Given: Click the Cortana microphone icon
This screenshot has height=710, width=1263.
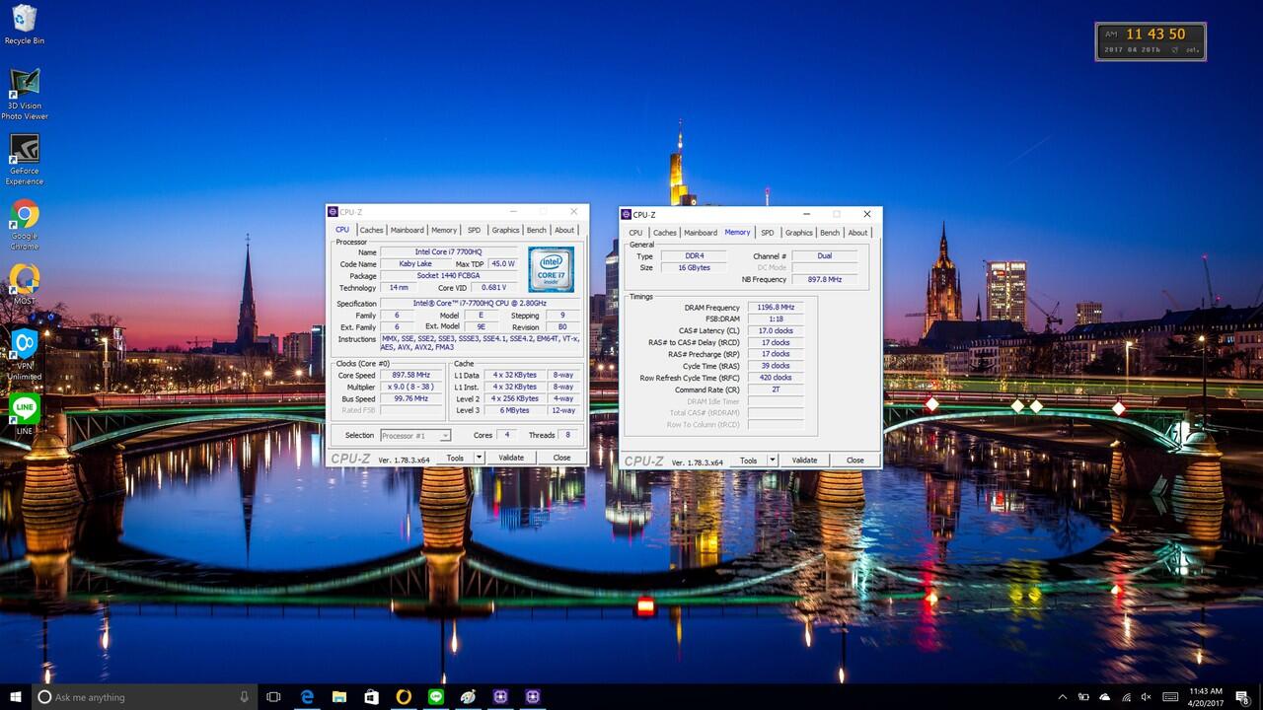Looking at the screenshot, I should pyautogui.click(x=244, y=697).
